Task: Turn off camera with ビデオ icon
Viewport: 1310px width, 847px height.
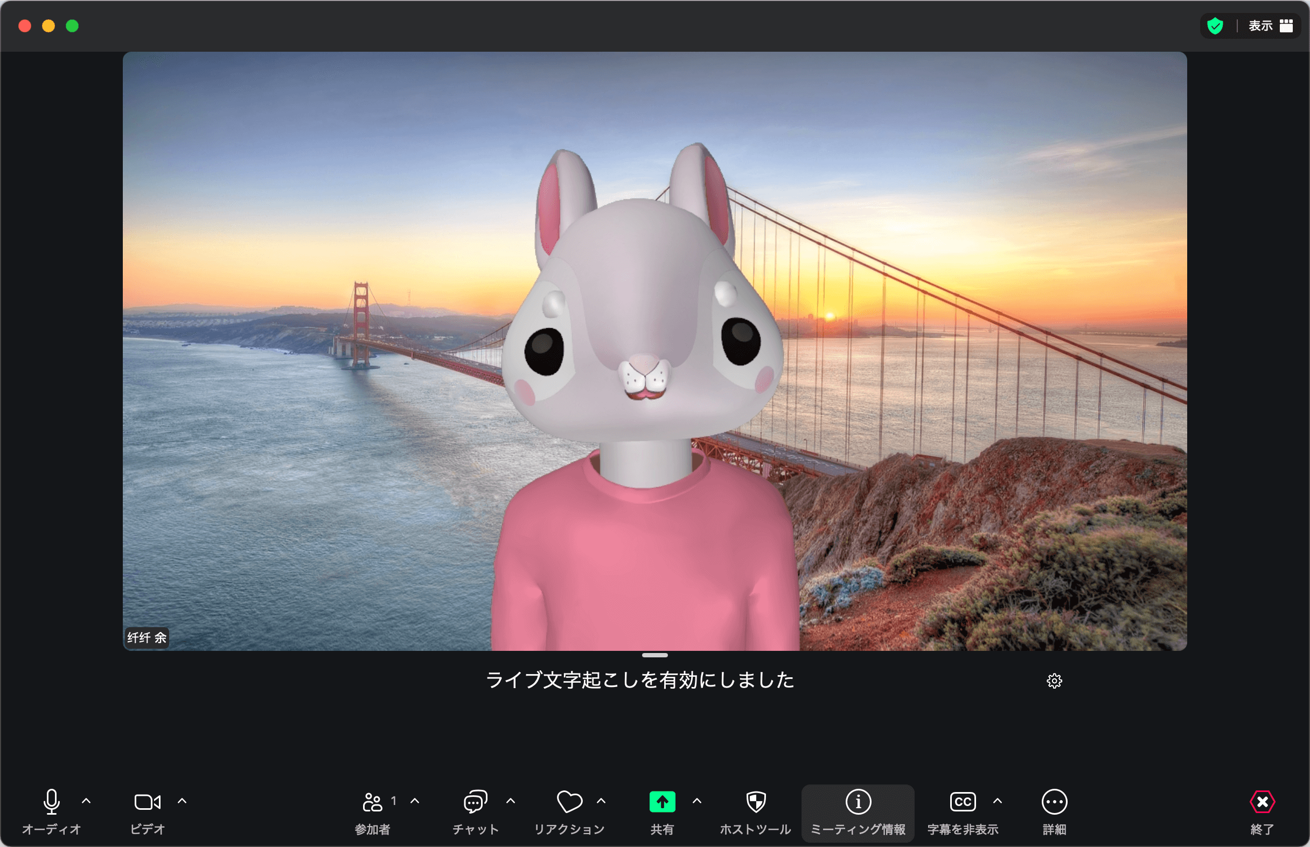Action: click(x=148, y=802)
